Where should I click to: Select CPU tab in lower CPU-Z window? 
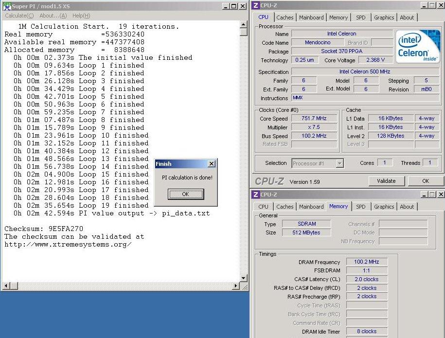click(263, 207)
